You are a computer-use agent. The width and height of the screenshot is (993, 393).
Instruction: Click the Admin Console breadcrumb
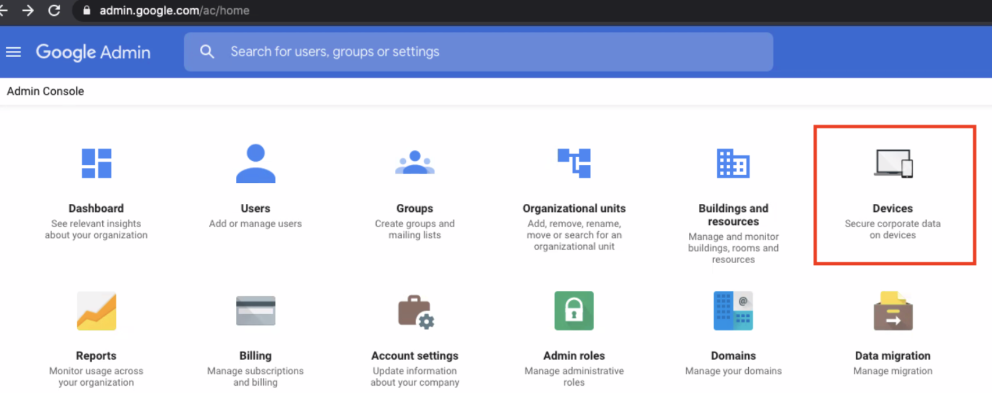pyautogui.click(x=46, y=91)
